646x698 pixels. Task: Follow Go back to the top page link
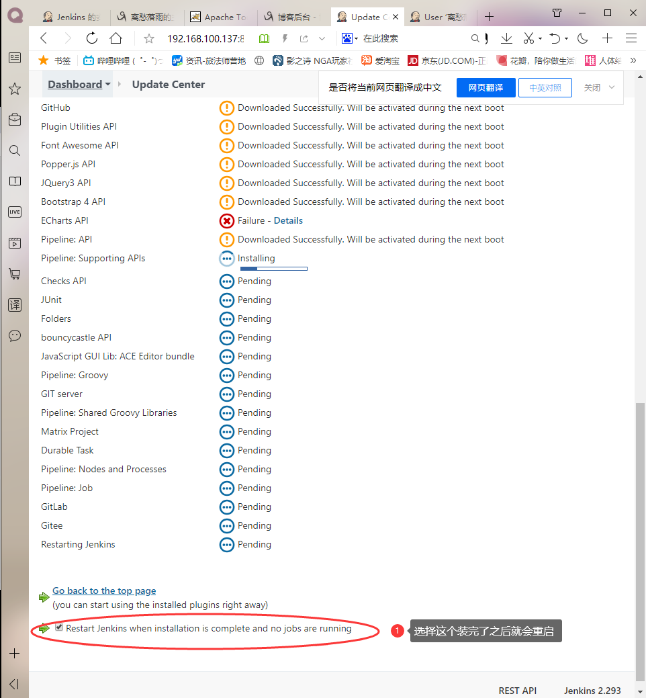[x=104, y=591]
